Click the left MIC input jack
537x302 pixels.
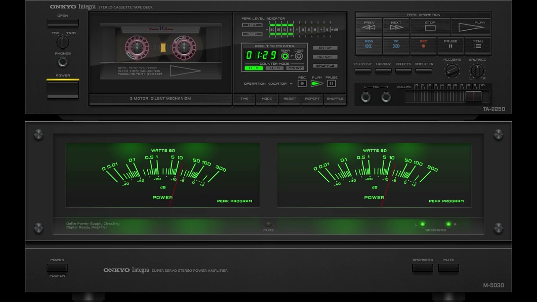pos(366,97)
